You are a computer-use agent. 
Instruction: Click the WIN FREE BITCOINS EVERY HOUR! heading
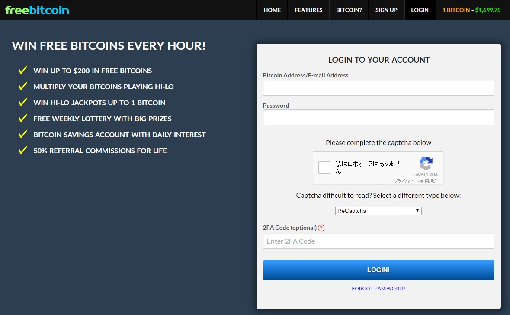pyautogui.click(x=109, y=46)
